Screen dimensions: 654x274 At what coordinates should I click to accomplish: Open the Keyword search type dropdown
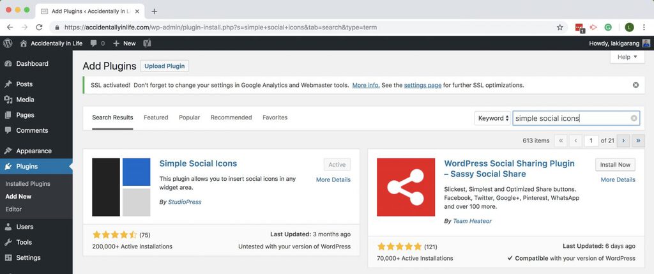[493, 118]
